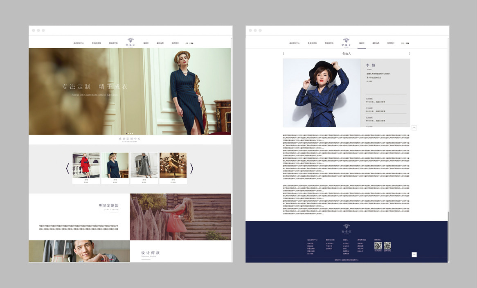Select the active hero slideshow pagination dot
Image resolution: width=477 pixels, height=288 pixels.
128,133
